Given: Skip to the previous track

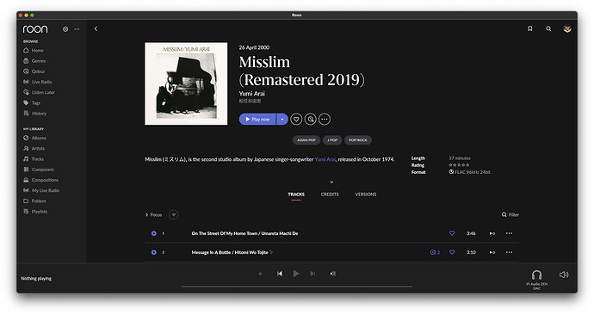Looking at the screenshot, I should coord(280,274).
